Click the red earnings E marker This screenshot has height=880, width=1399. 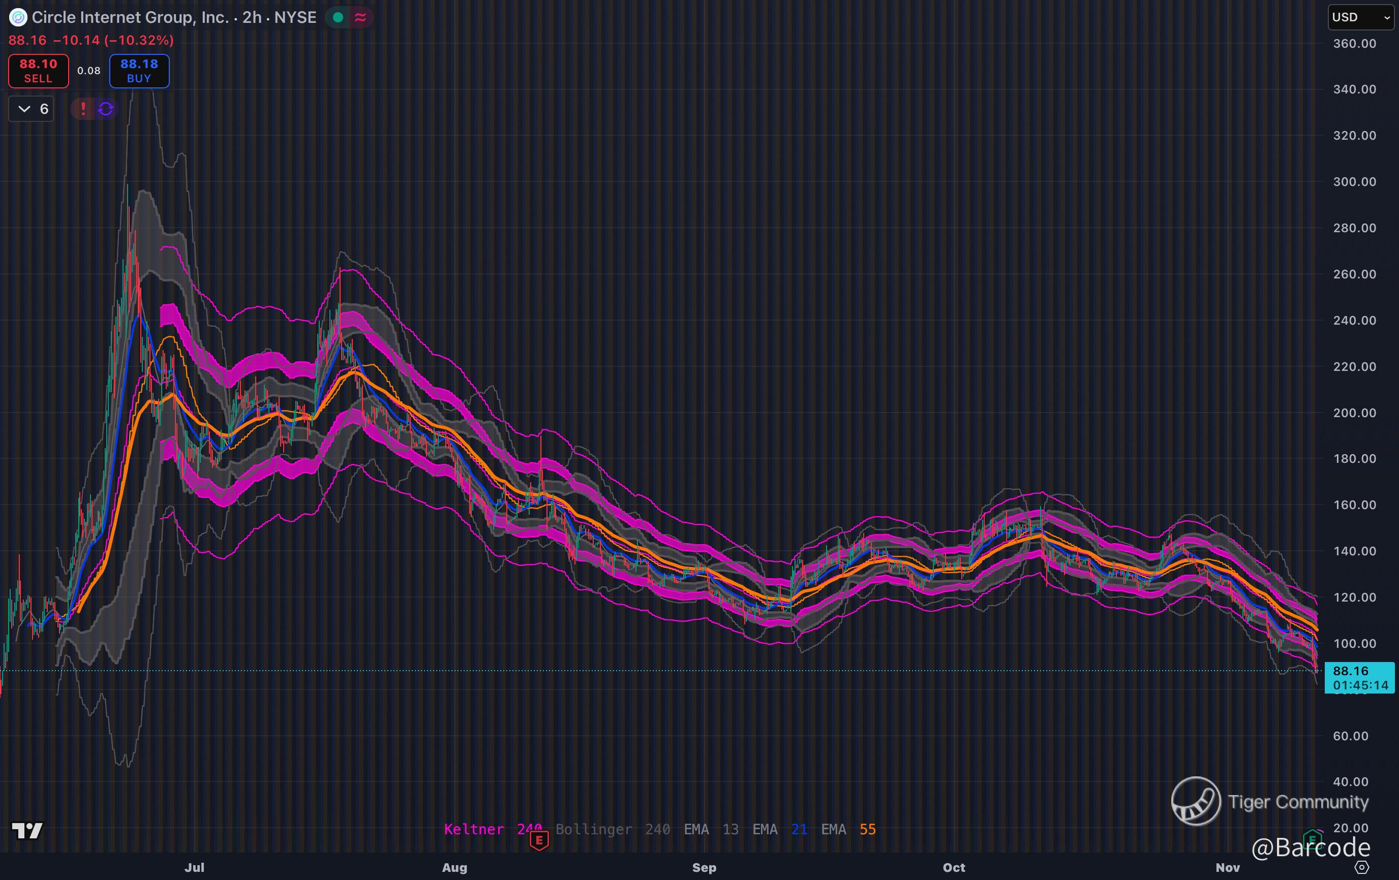point(539,840)
